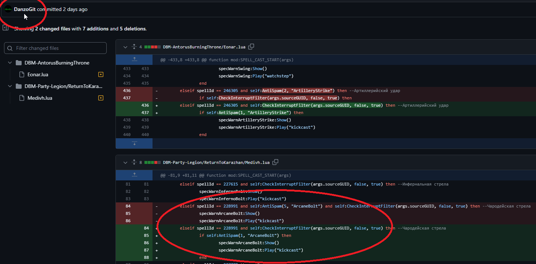Click the modified indicator icon beside Eonar.lua
536x264 pixels.
point(101,74)
